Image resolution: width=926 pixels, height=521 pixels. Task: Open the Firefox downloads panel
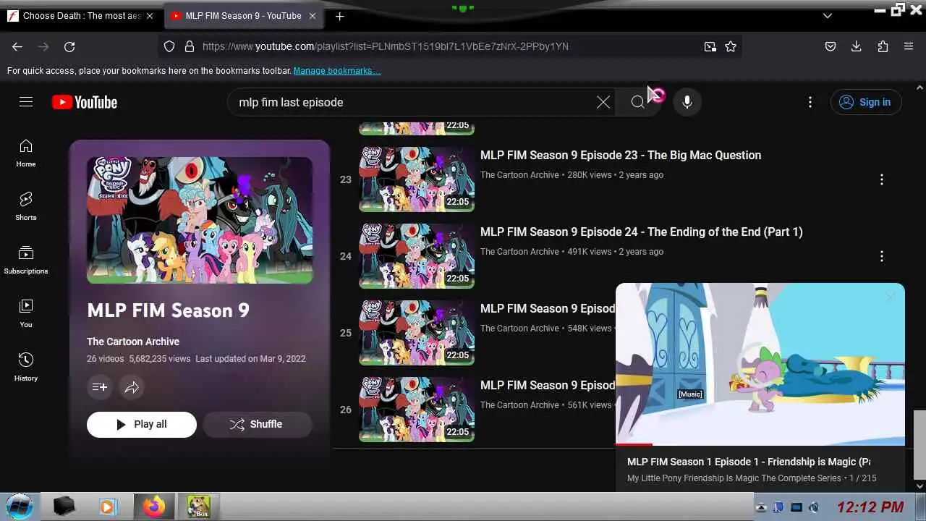click(857, 46)
